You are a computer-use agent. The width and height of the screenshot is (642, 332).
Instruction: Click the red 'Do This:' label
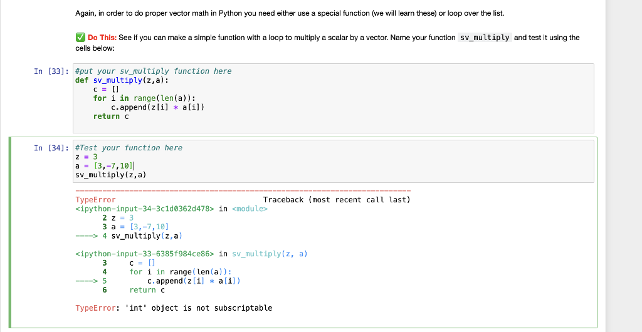(x=102, y=38)
